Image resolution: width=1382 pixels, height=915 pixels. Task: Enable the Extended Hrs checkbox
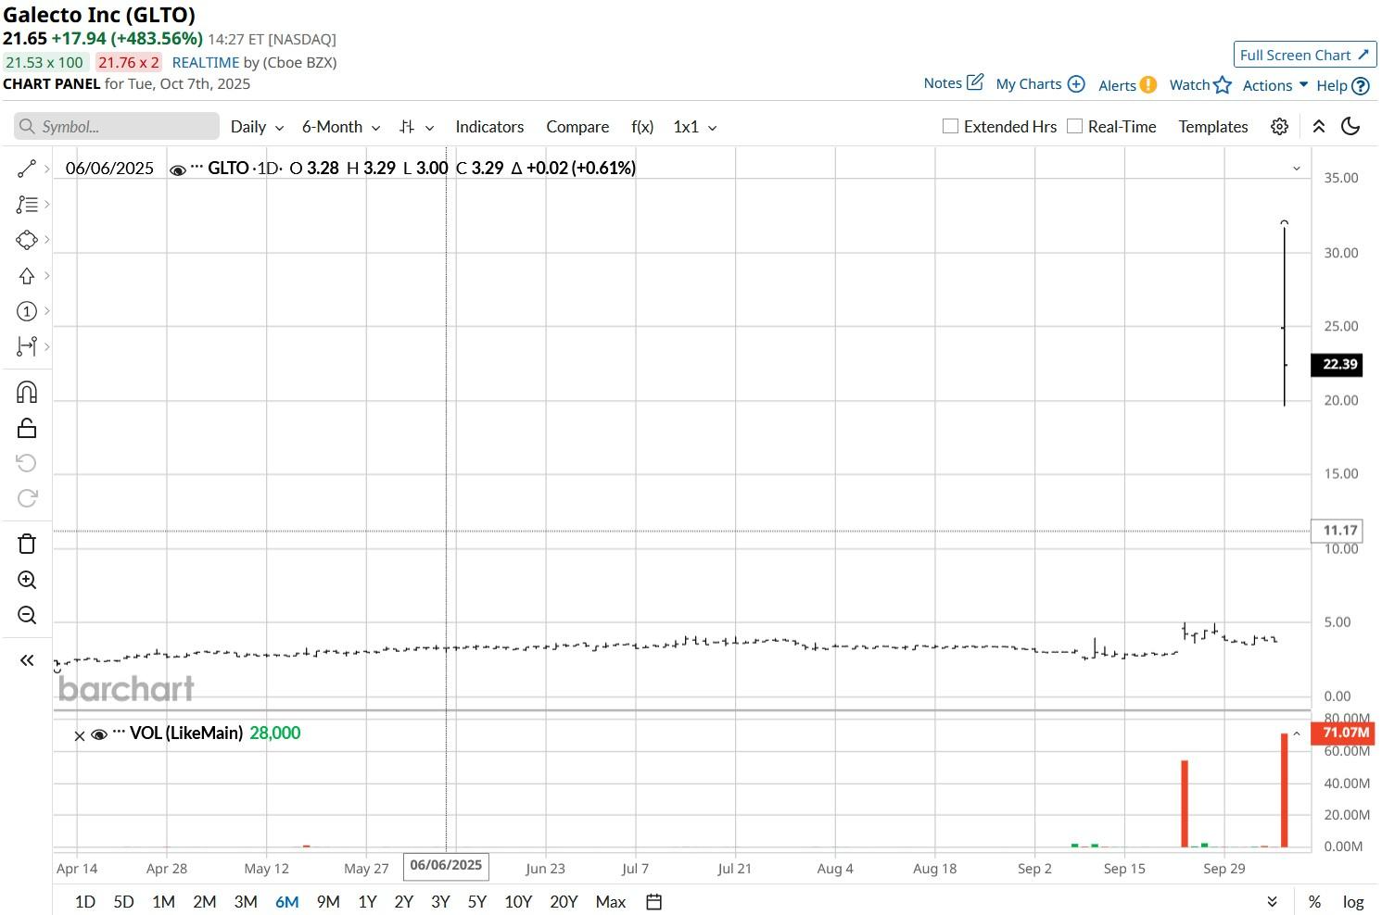coord(950,127)
